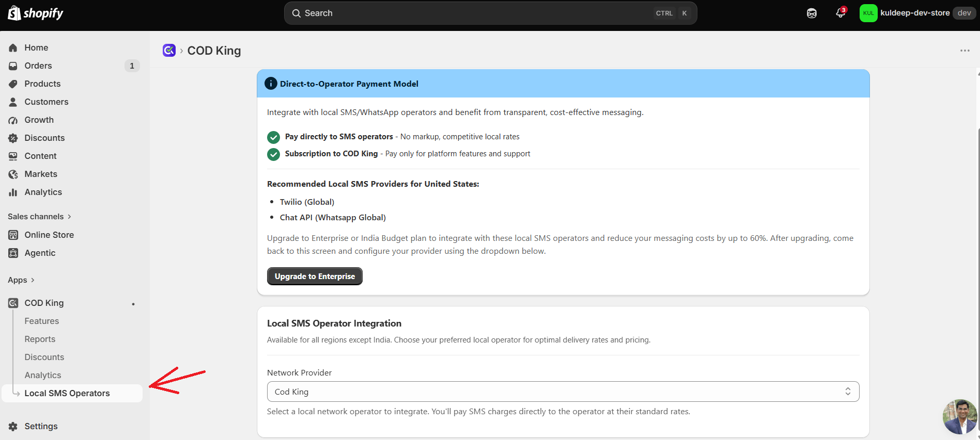
Task: Click the Settings gear icon
Action: coord(13,426)
